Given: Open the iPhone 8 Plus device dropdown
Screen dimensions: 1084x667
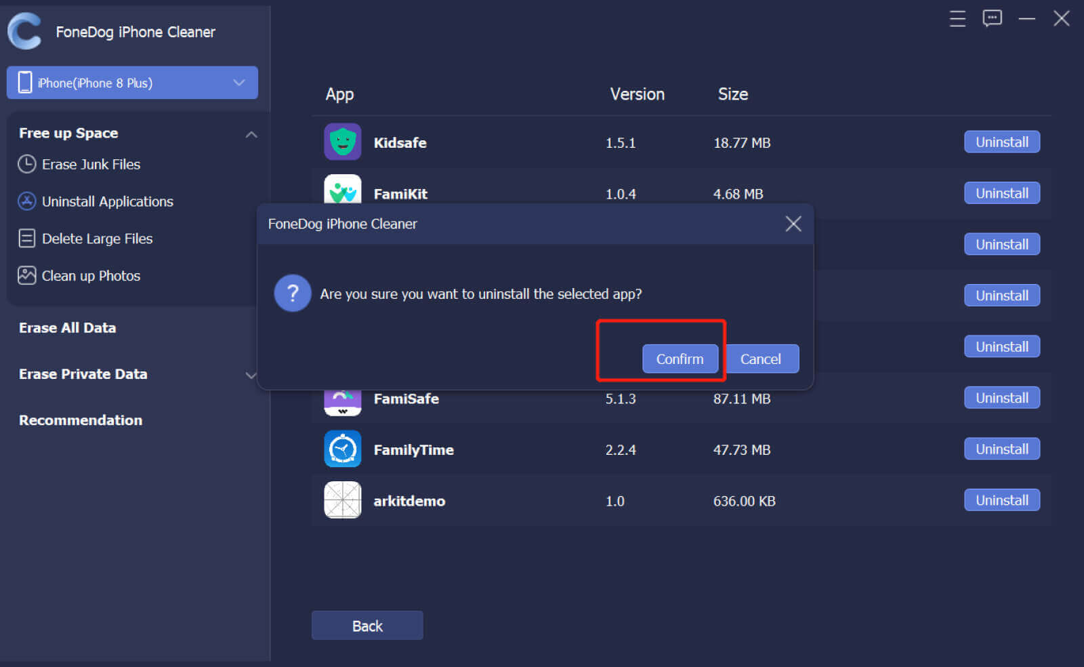Looking at the screenshot, I should click(x=132, y=83).
